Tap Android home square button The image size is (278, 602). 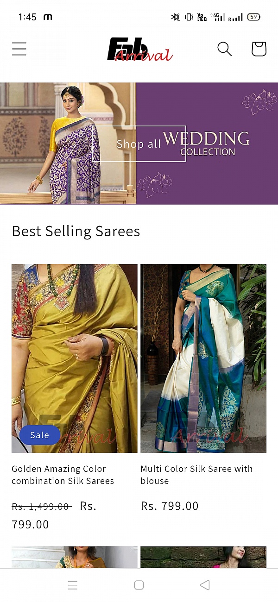pos(139,585)
